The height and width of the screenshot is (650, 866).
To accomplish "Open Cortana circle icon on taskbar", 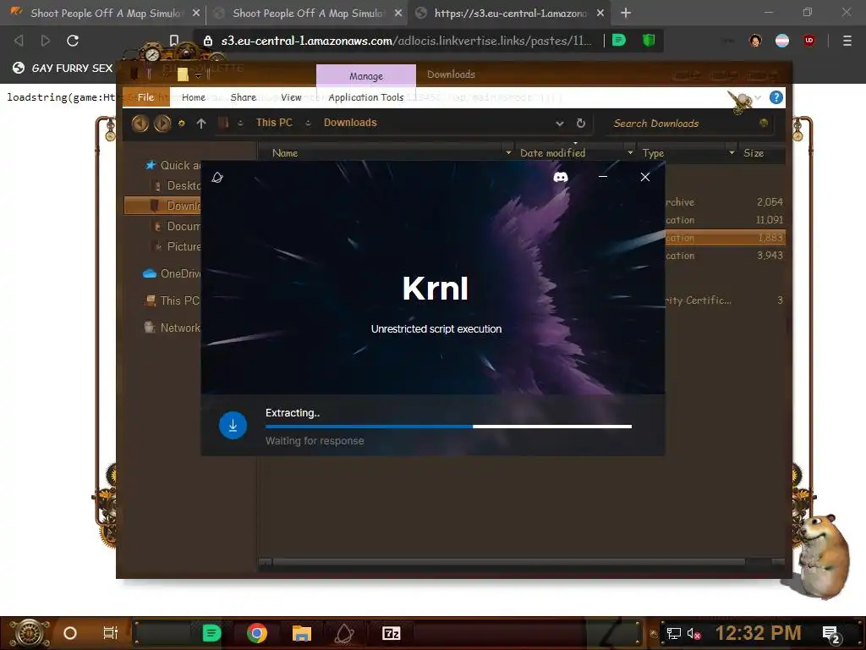I will tap(70, 633).
